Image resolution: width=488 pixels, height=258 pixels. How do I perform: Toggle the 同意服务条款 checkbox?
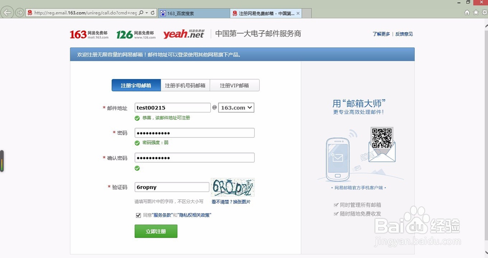pos(139,215)
